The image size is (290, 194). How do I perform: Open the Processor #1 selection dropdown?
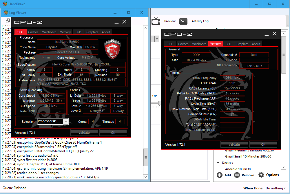click(x=53, y=122)
